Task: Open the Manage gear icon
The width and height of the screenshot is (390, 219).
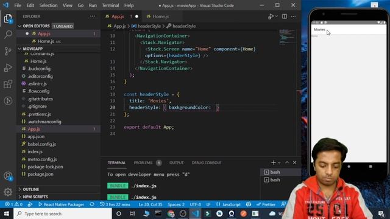Action: click(x=8, y=192)
